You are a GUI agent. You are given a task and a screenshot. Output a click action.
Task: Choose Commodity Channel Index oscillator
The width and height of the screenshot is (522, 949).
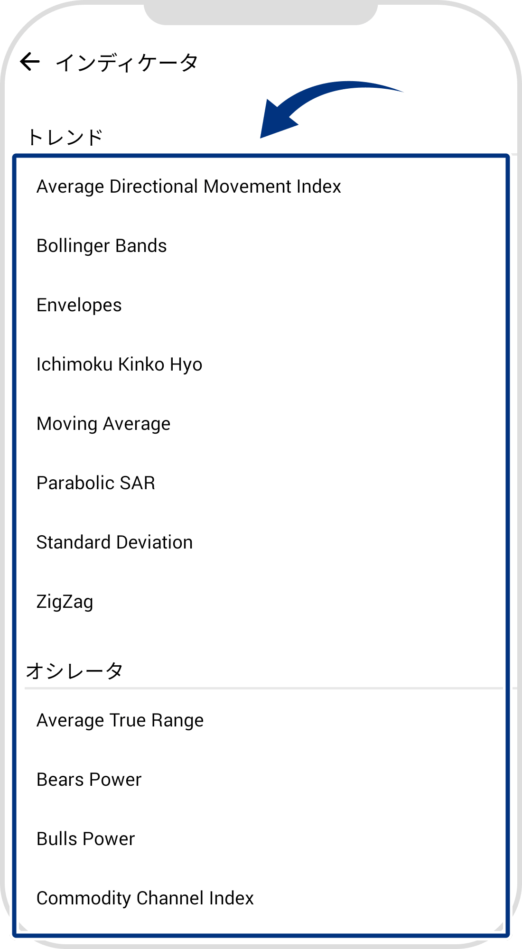point(145,898)
